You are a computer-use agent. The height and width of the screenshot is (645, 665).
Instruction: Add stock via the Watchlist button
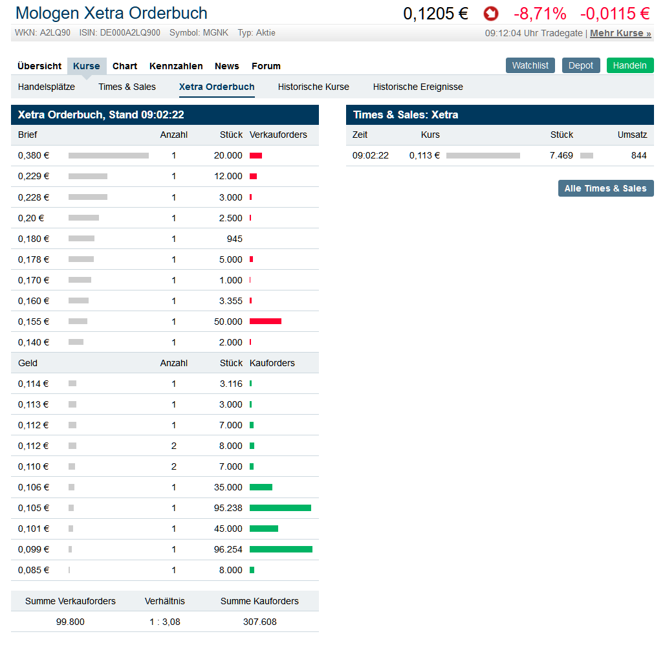530,65
